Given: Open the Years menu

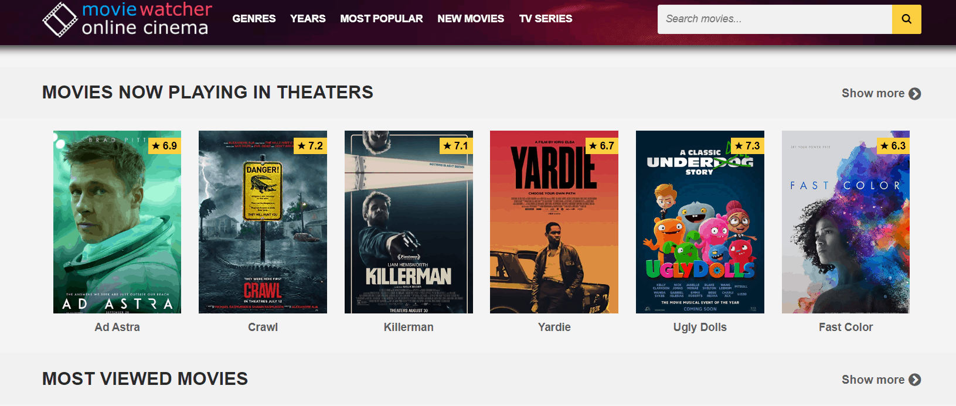Looking at the screenshot, I should [308, 19].
